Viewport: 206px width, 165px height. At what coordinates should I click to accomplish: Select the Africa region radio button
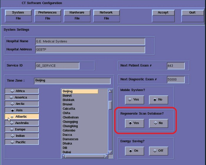pyautogui.click(x=21, y=91)
